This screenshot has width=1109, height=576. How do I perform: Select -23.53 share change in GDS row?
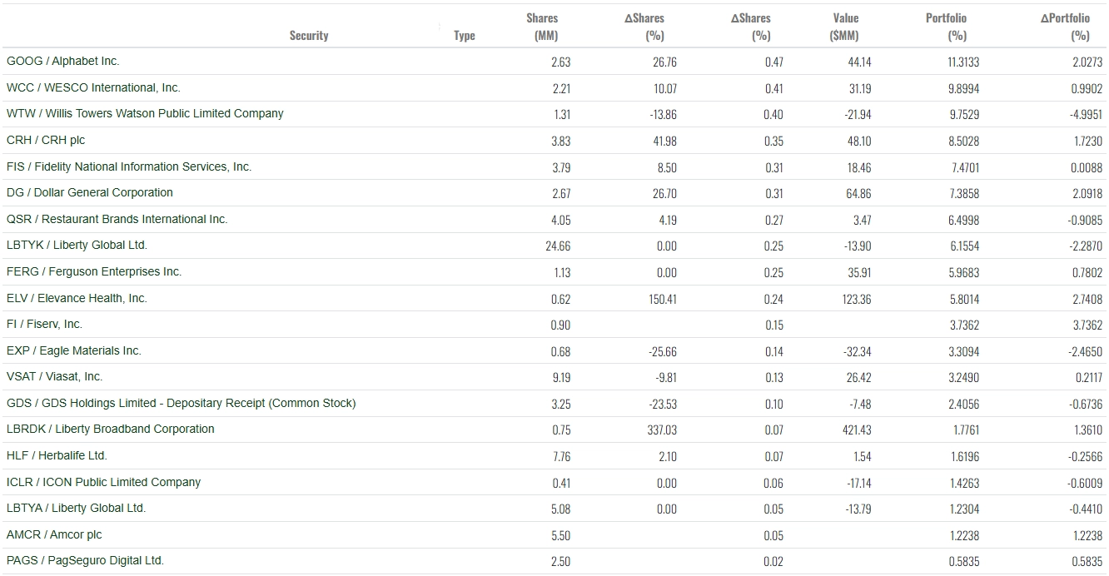click(663, 405)
